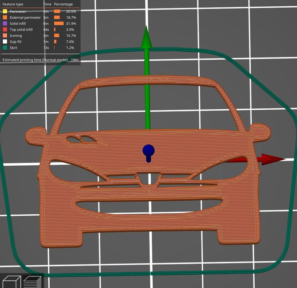Viewport: 297px width, 288px height.
Task: Click the 13s Skirt time value
Action: (46, 48)
